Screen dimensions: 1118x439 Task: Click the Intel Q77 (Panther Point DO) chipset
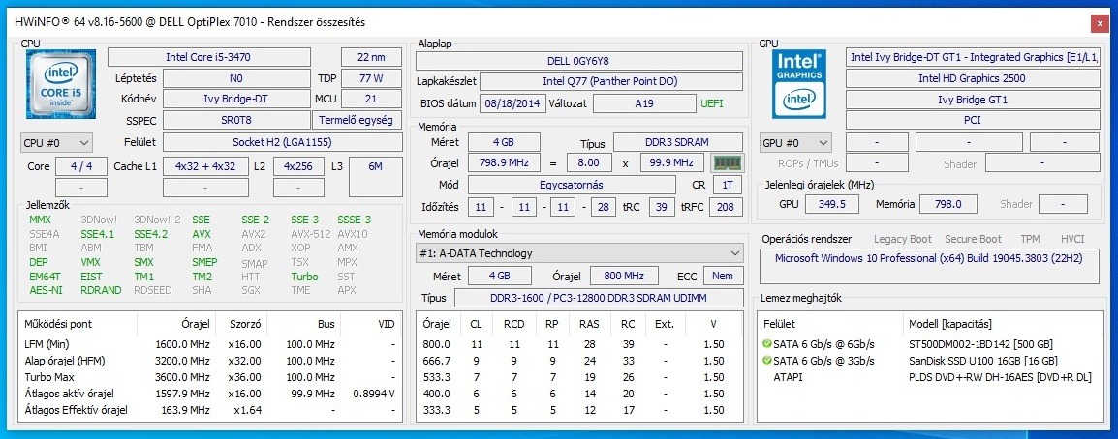(610, 82)
